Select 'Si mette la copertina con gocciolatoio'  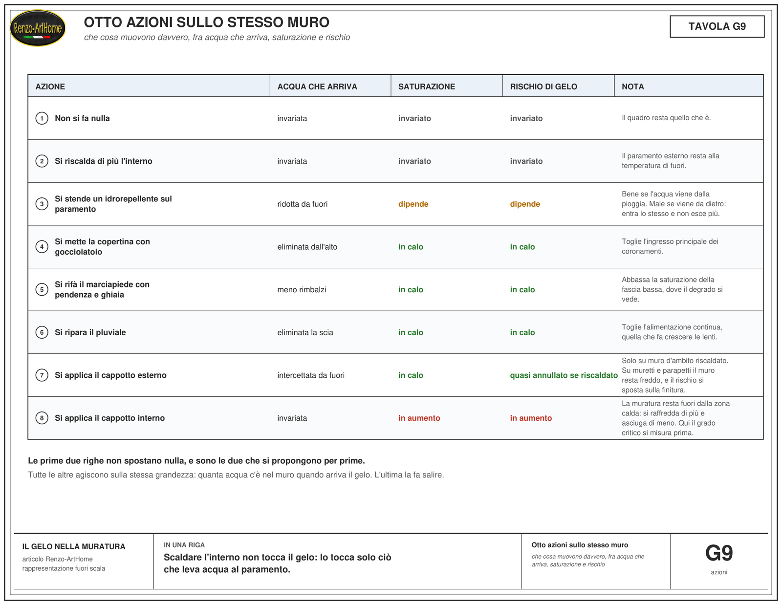coord(103,247)
